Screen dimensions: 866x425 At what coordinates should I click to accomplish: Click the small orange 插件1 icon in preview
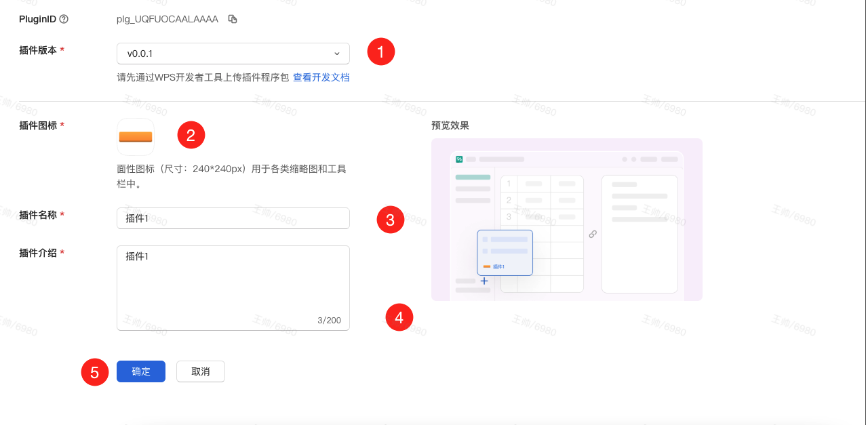click(487, 266)
